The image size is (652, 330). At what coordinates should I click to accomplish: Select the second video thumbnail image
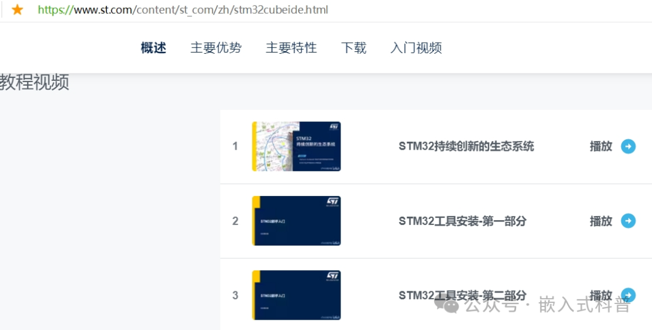tap(296, 221)
